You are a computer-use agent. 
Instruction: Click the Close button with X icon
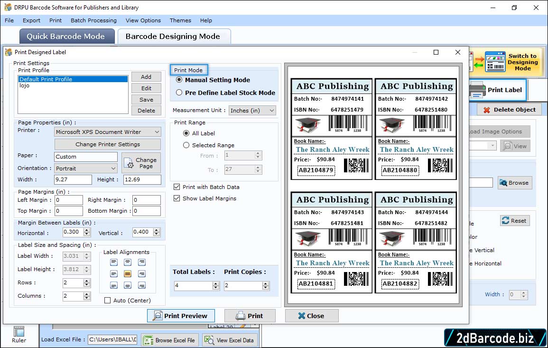[311, 316]
